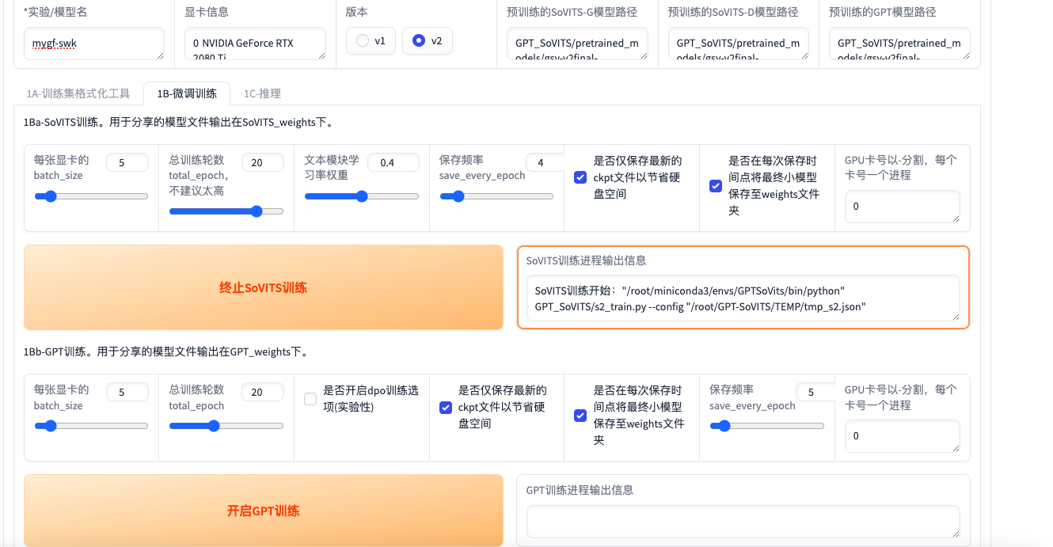Click the 预训练的SoVITS-G模型路径 field
Screen dimensions: 1053x547
tap(577, 44)
